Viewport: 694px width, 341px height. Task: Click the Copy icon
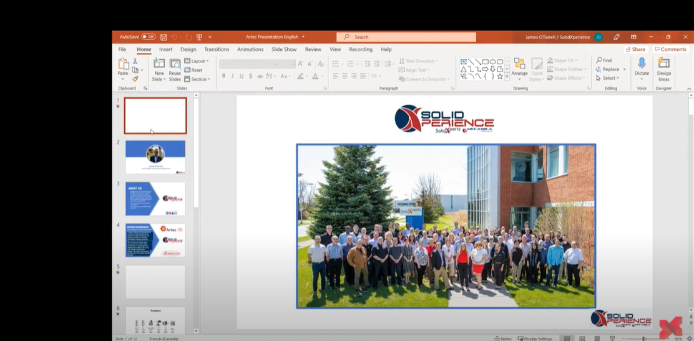point(135,70)
